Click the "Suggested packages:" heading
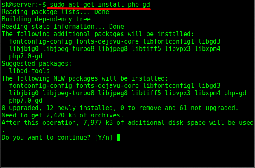255x168 pixels. point(37,64)
